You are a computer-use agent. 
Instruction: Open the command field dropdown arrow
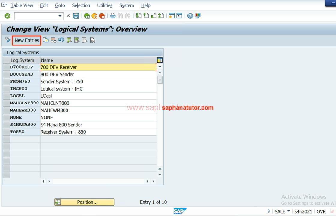pyautogui.click(x=60, y=16)
